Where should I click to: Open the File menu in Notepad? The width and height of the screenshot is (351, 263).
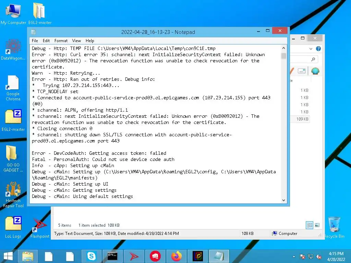[x=35, y=41]
